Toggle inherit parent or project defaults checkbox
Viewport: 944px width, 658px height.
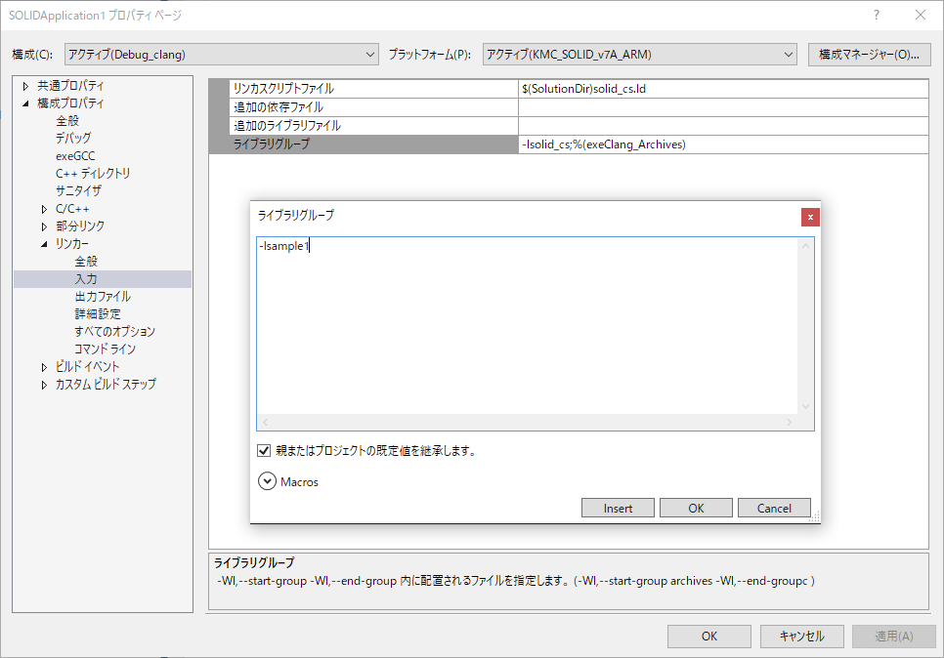click(x=264, y=451)
